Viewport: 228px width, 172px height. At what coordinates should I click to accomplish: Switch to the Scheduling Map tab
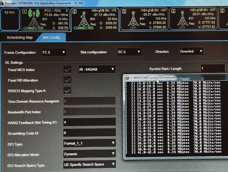20,38
